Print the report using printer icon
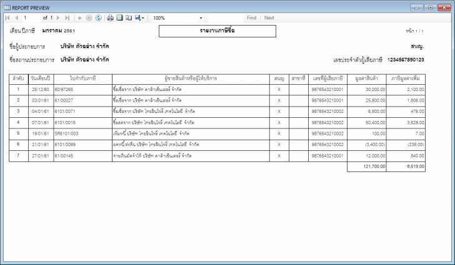The height and width of the screenshot is (265, 455). tap(110, 18)
